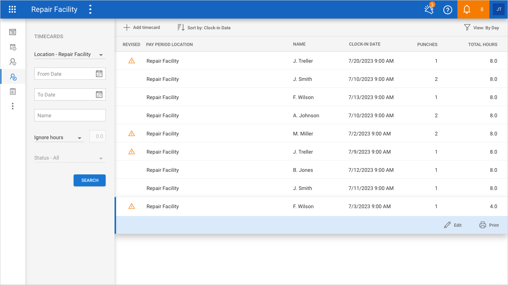This screenshot has width=508, height=285.
Task: Click the Name input field
Action: (x=70, y=115)
